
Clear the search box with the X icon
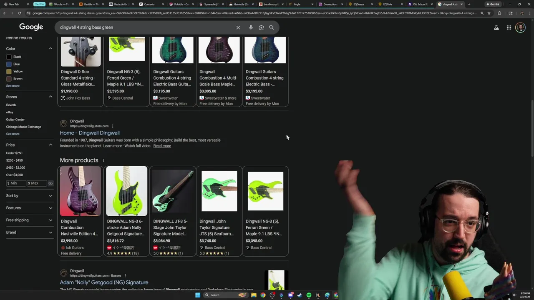238,27
